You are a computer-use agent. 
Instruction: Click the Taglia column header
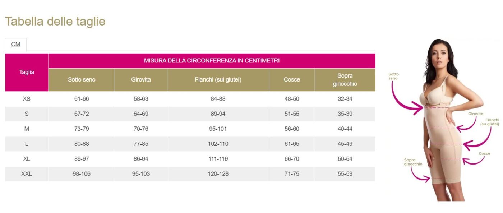(27, 72)
